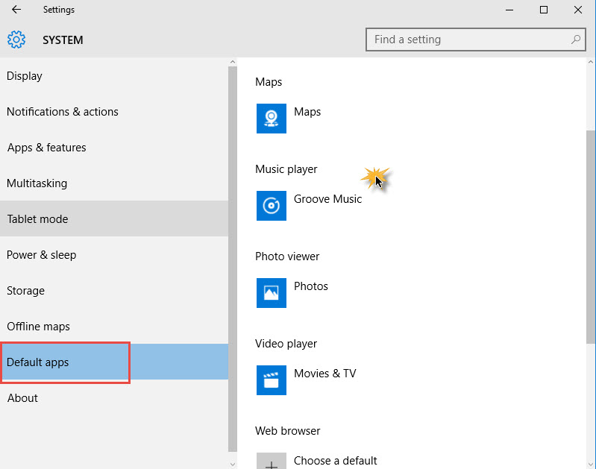Maximize the Settings window
Viewport: 596px width, 469px height.
pos(544,10)
